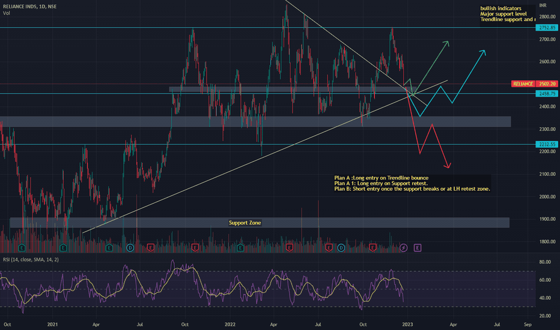
Task: Select the 2752.85 horizontal line price label
Action: click(547, 28)
